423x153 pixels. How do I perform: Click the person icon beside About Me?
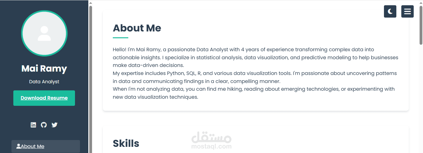19,146
